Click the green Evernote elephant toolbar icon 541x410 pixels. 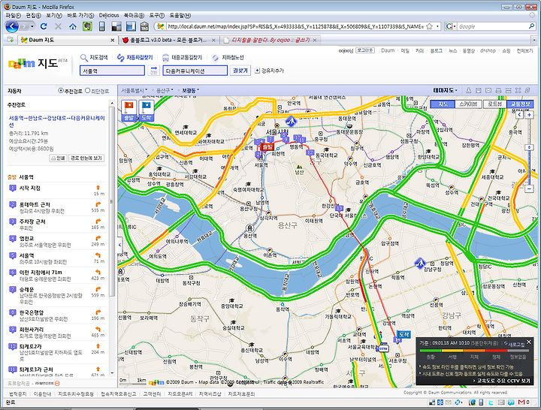click(x=87, y=26)
